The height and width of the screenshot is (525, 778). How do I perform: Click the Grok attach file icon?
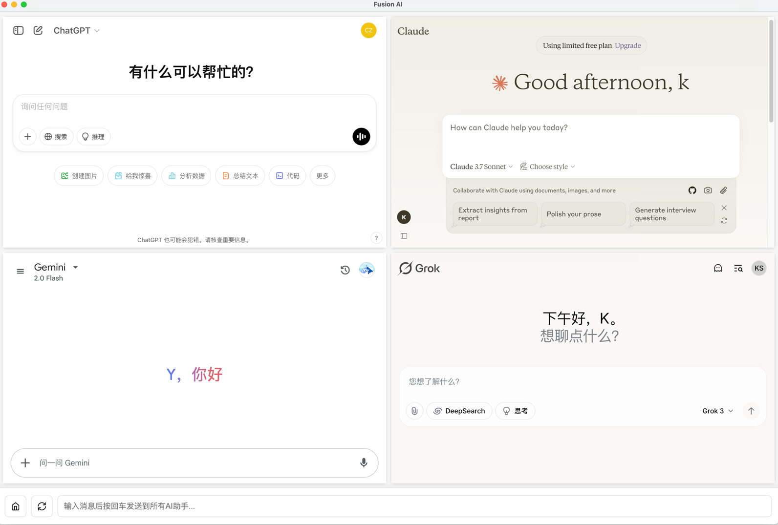(x=414, y=411)
